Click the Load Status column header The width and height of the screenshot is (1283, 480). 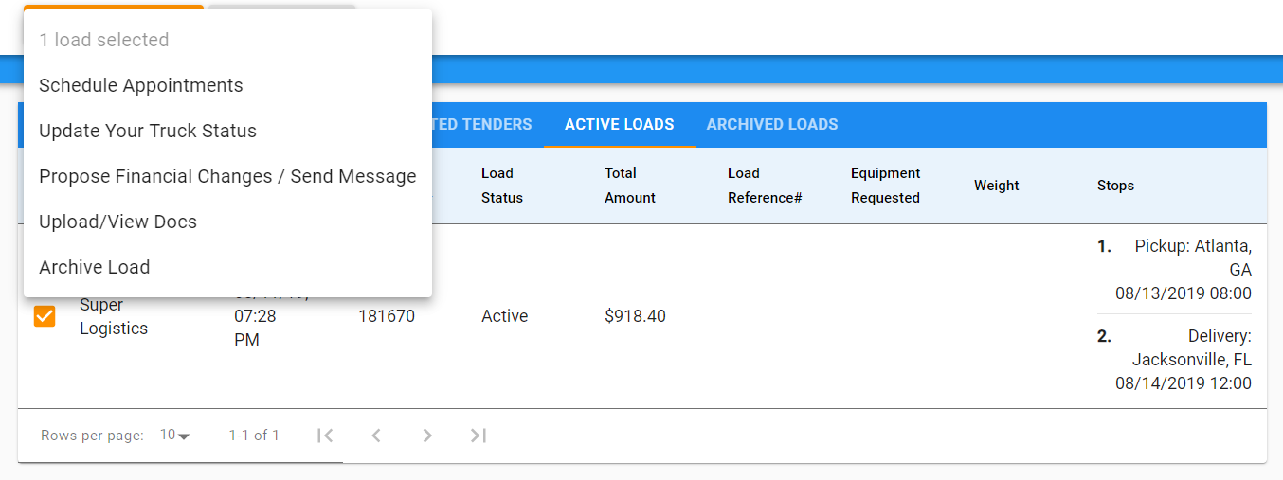point(502,186)
